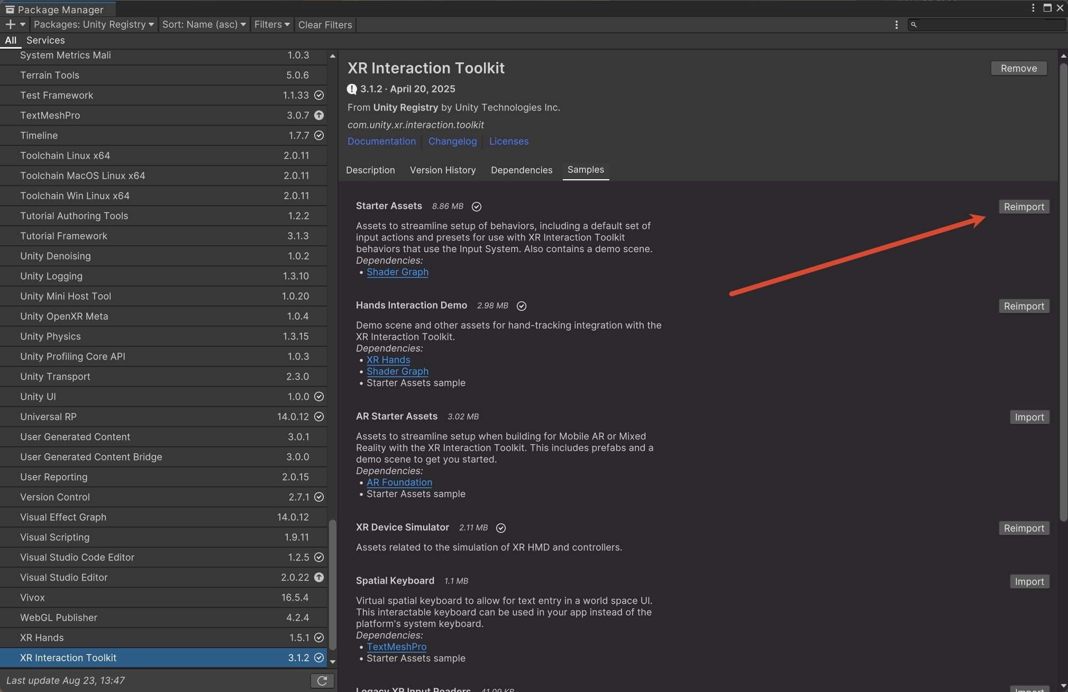Open the Version History tab
The width and height of the screenshot is (1068, 692).
443,170
